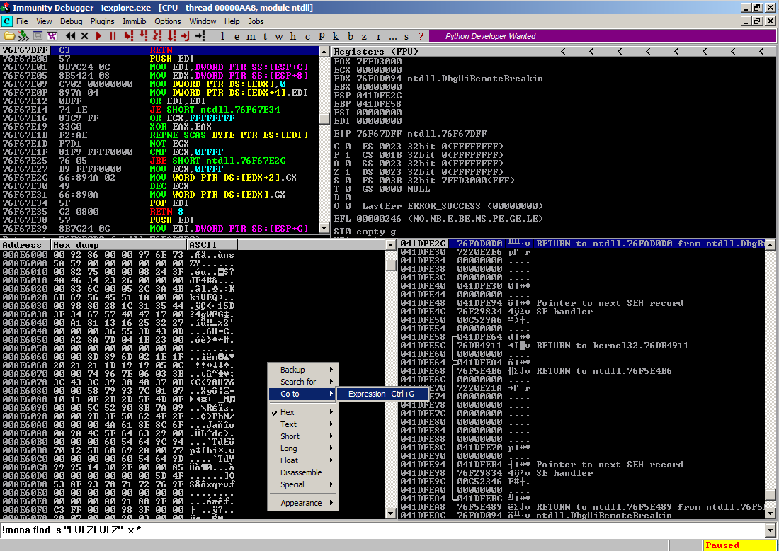Screen dimensions: 779x551
Task: Open the memory map 'm' window button
Action: pyautogui.click(x=251, y=35)
